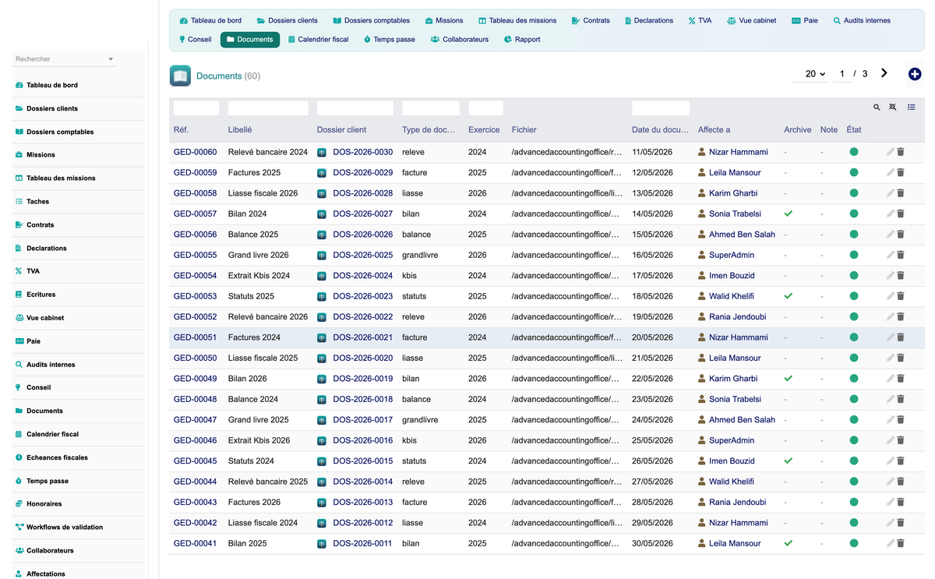Click the Exercice filter input field
The width and height of the screenshot is (935, 579).
pos(485,108)
